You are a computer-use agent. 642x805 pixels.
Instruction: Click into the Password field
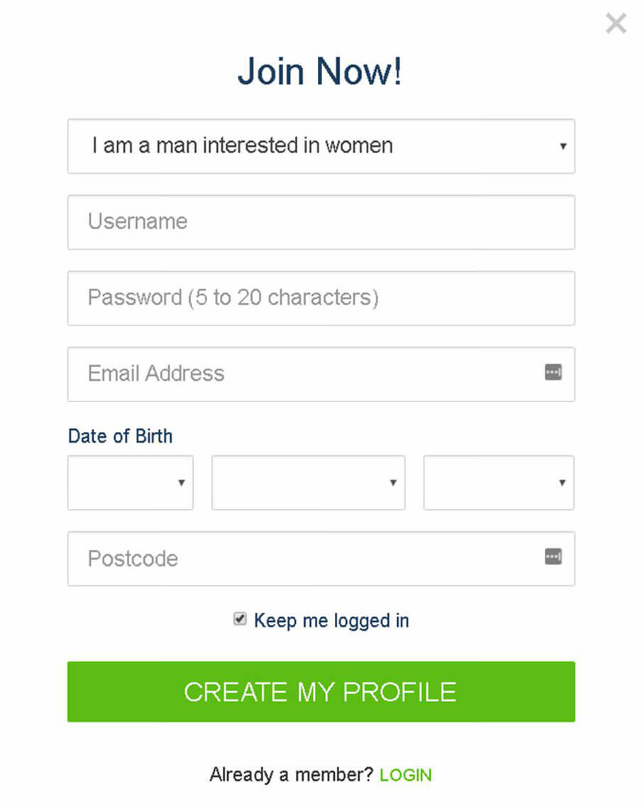(x=321, y=298)
